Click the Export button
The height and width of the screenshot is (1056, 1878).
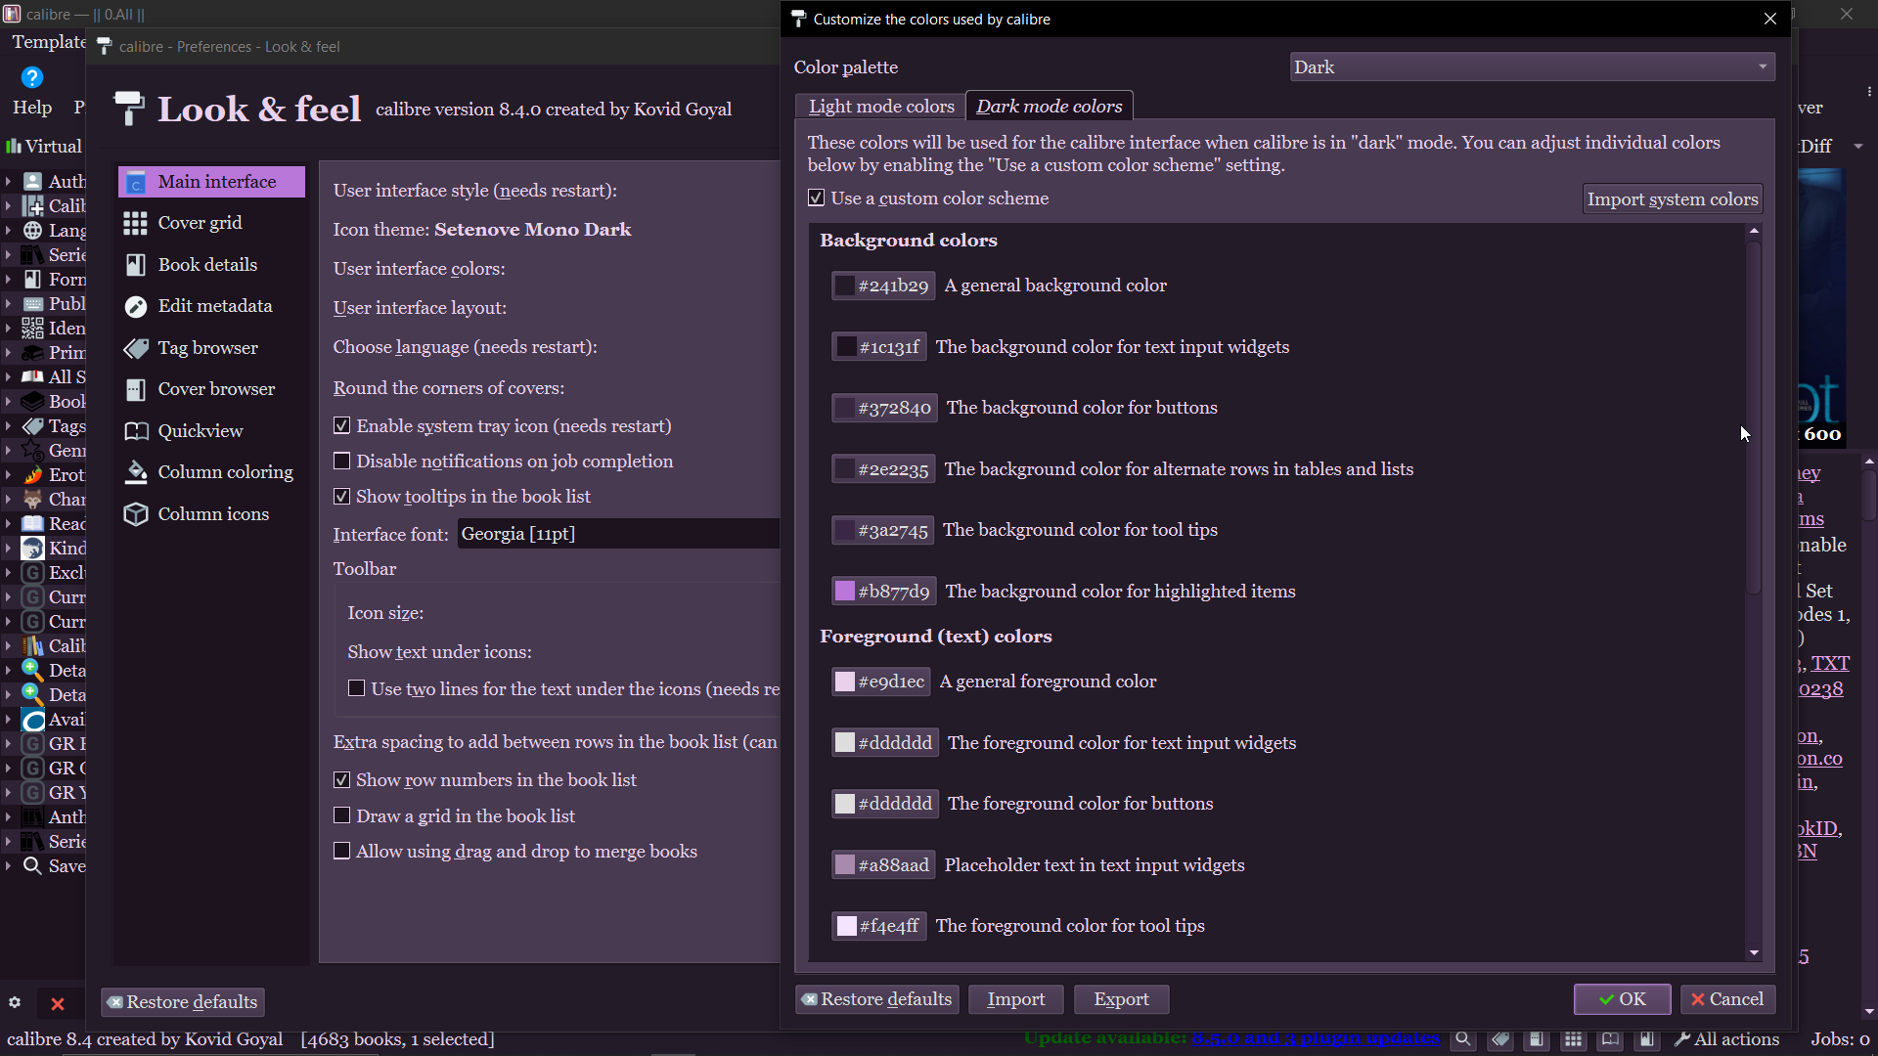pyautogui.click(x=1121, y=999)
